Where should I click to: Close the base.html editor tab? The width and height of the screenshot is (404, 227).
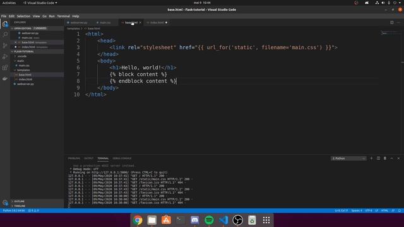(x=140, y=23)
